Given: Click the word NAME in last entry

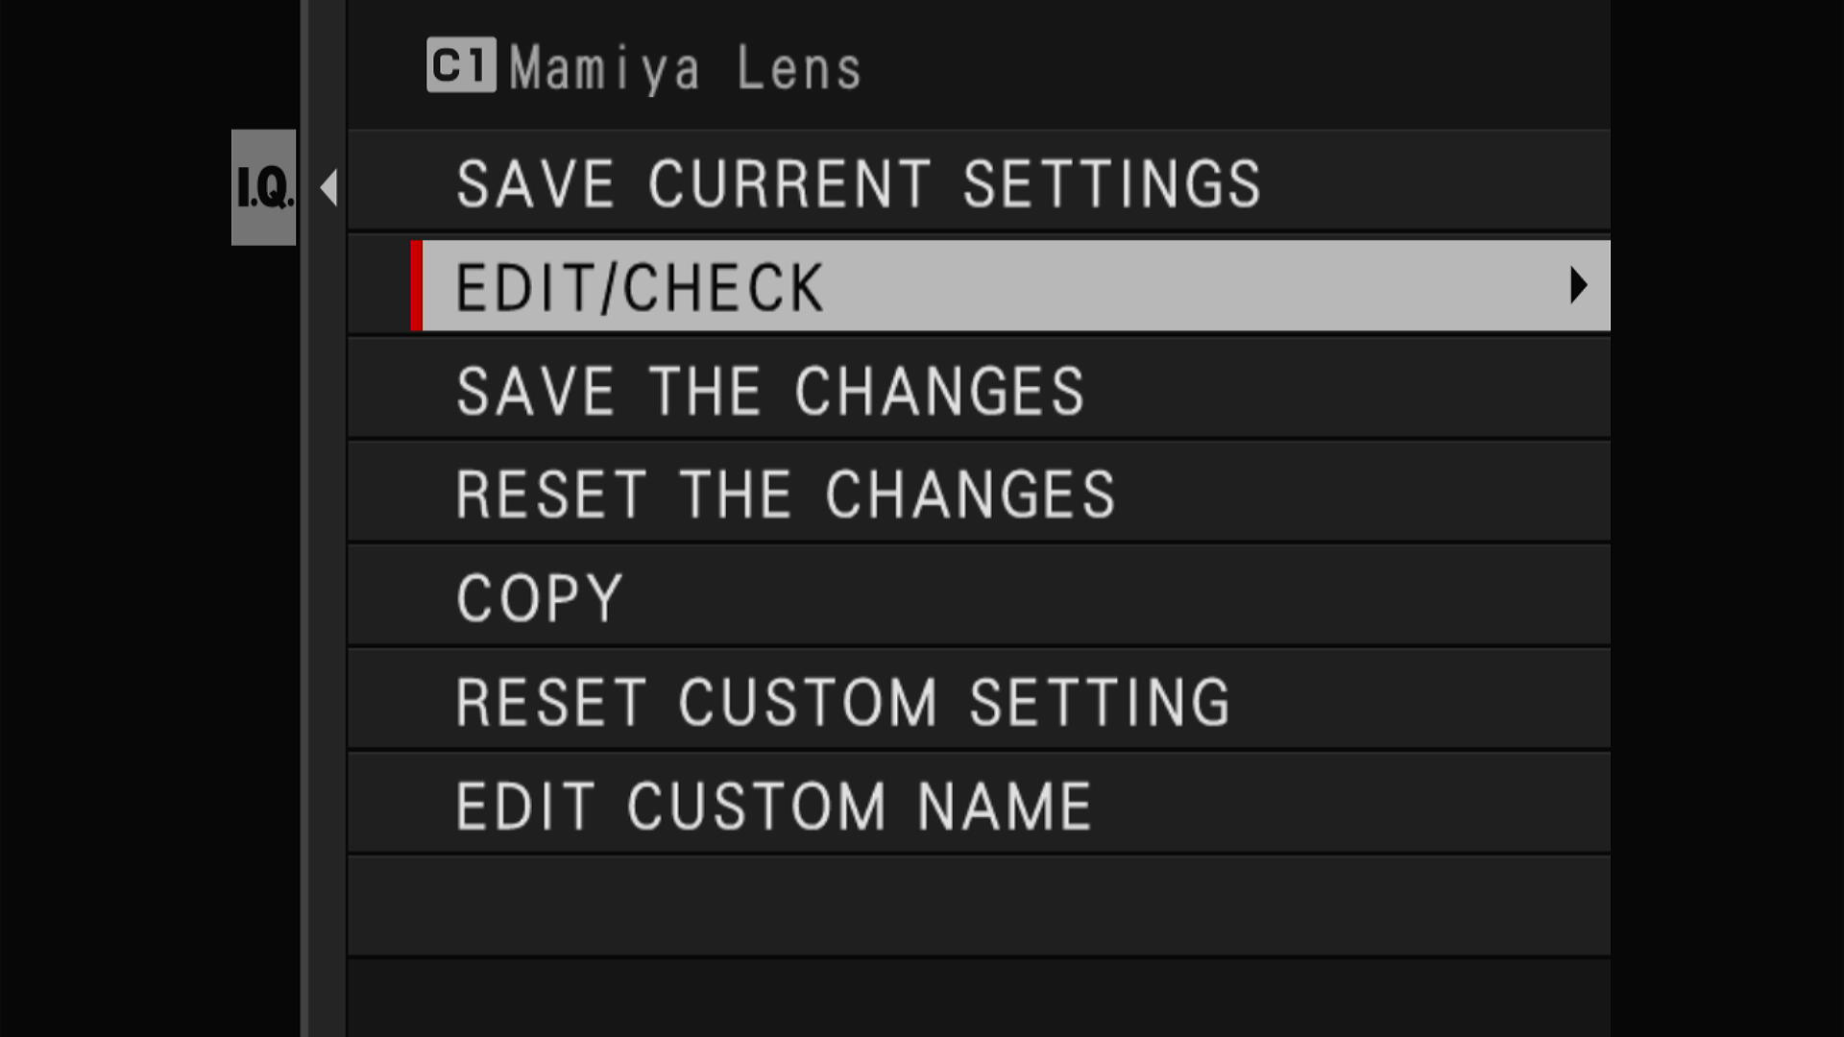Looking at the screenshot, I should [1005, 806].
